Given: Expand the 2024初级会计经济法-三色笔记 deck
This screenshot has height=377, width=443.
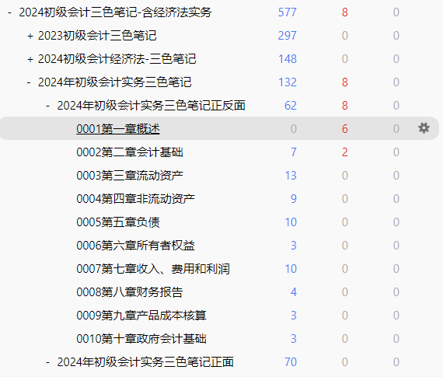Looking at the screenshot, I should (30, 59).
